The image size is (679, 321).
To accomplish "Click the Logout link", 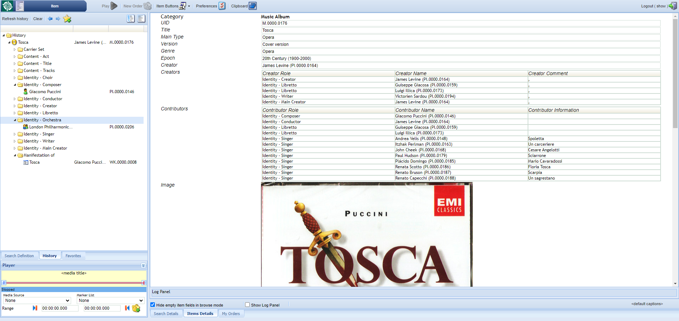I will [x=647, y=6].
